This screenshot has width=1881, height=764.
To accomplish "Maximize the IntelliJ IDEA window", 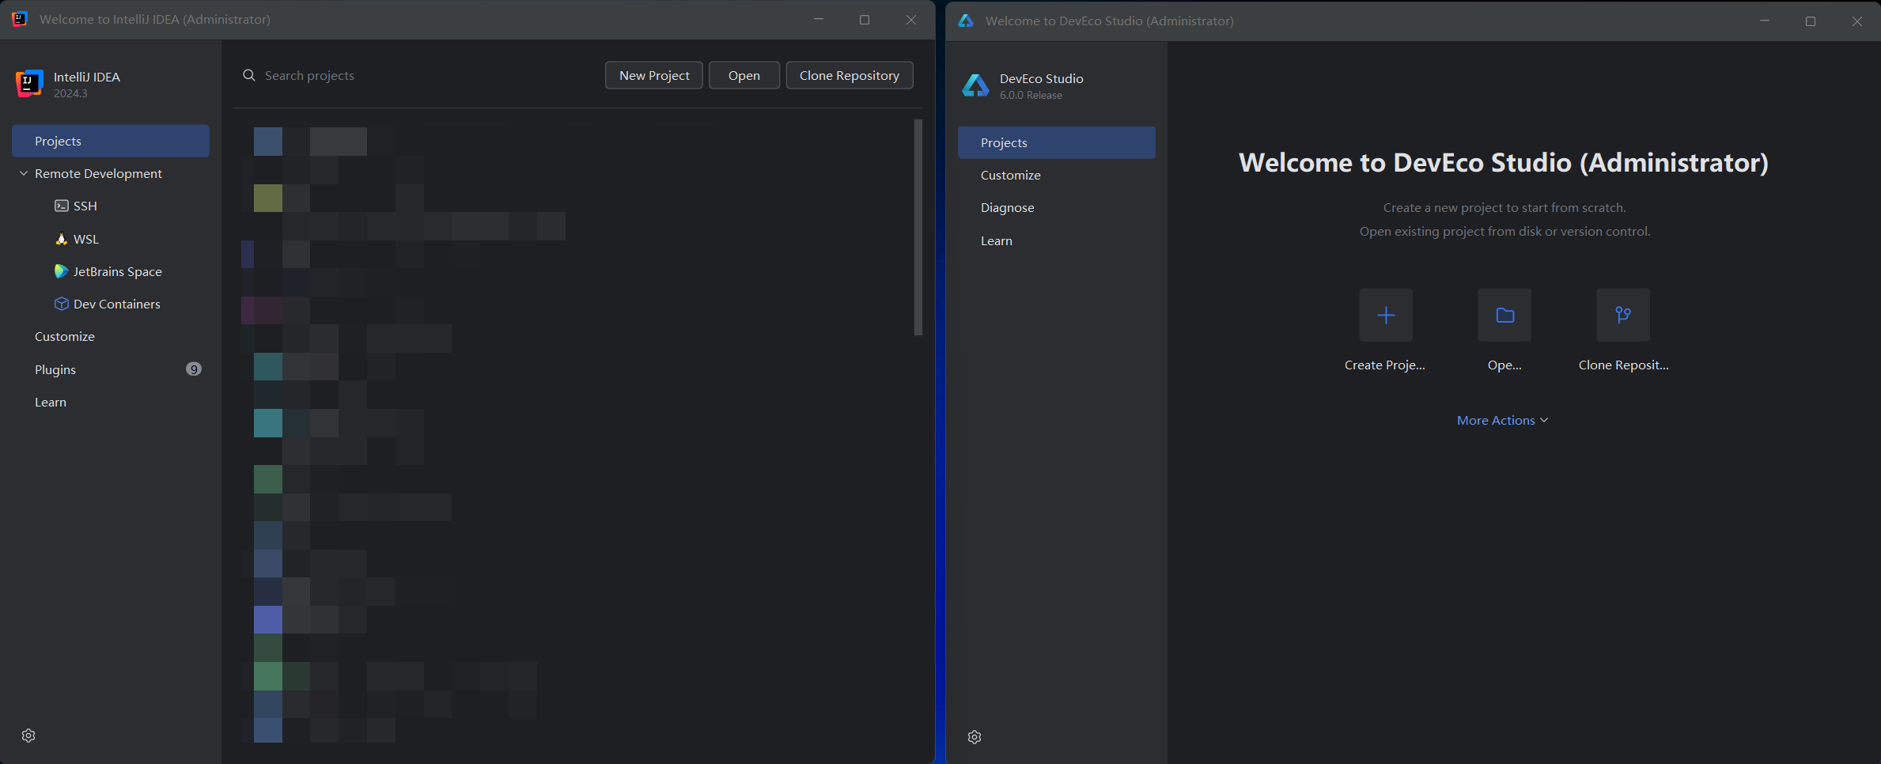I will 865,20.
